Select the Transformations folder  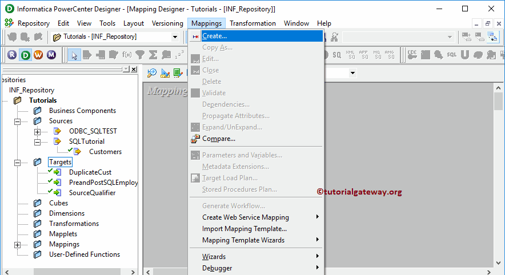pos(74,224)
